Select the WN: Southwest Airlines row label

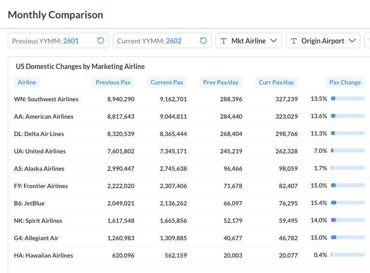(46, 99)
